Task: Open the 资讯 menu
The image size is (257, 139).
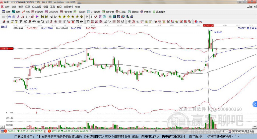Action: 21,7
